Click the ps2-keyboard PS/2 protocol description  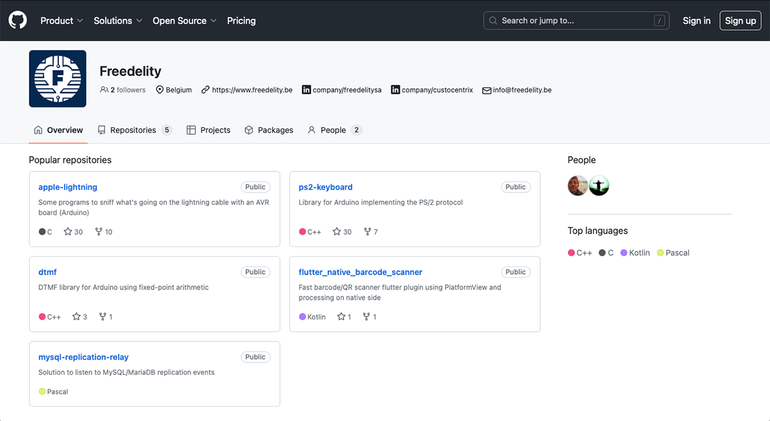coord(381,203)
